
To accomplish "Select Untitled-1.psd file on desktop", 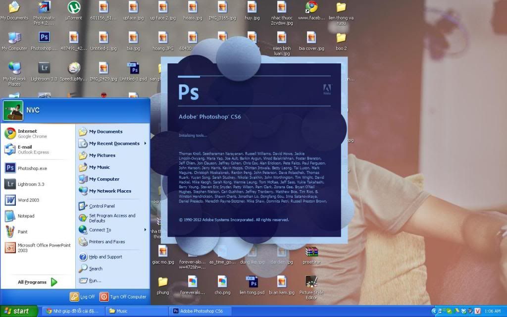I will coord(133,72).
